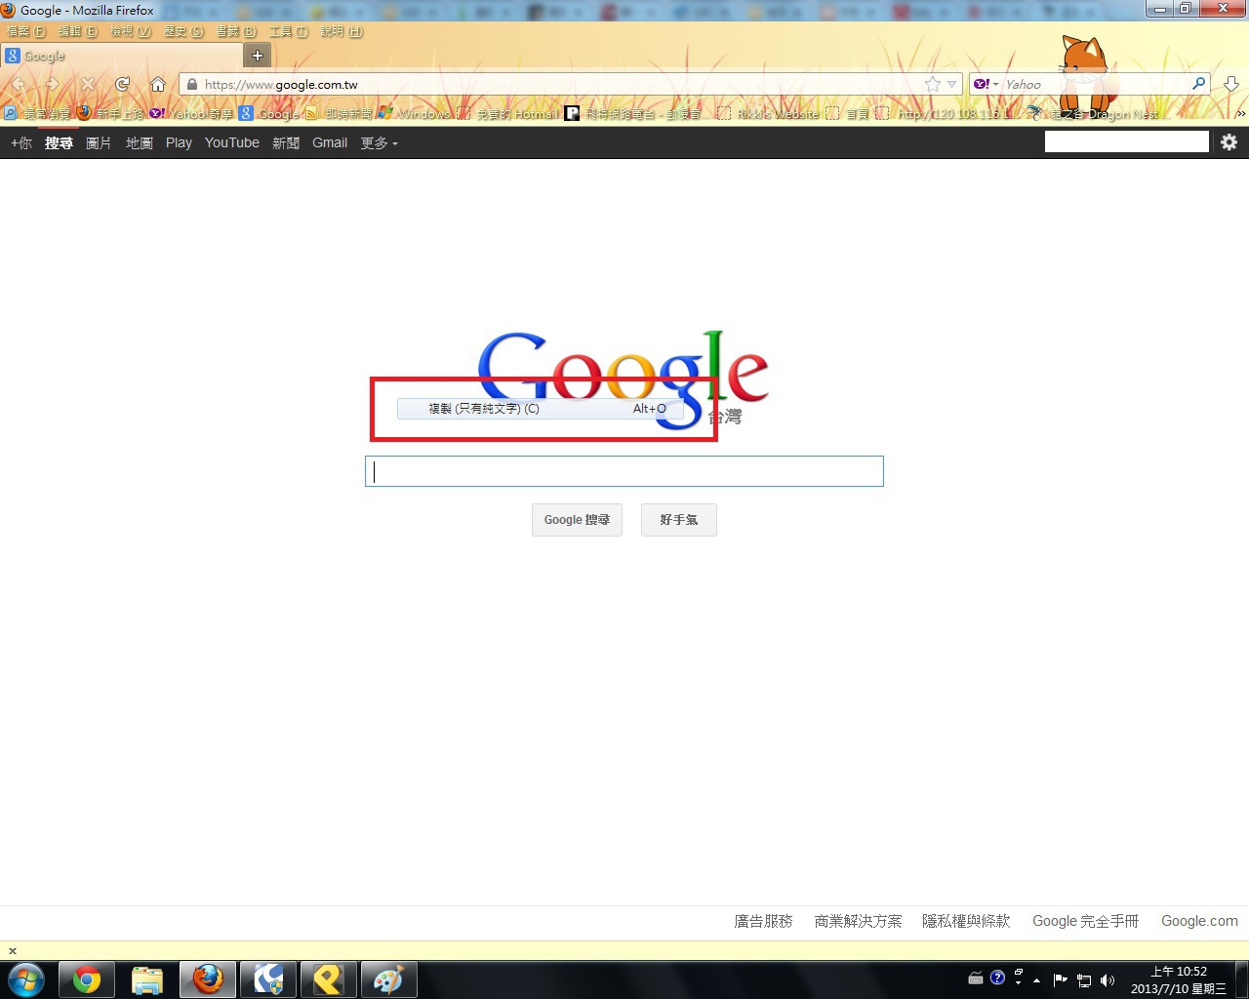Go to the Firefox home page icon
Viewport: 1249px width, 999px height.
[x=157, y=85]
